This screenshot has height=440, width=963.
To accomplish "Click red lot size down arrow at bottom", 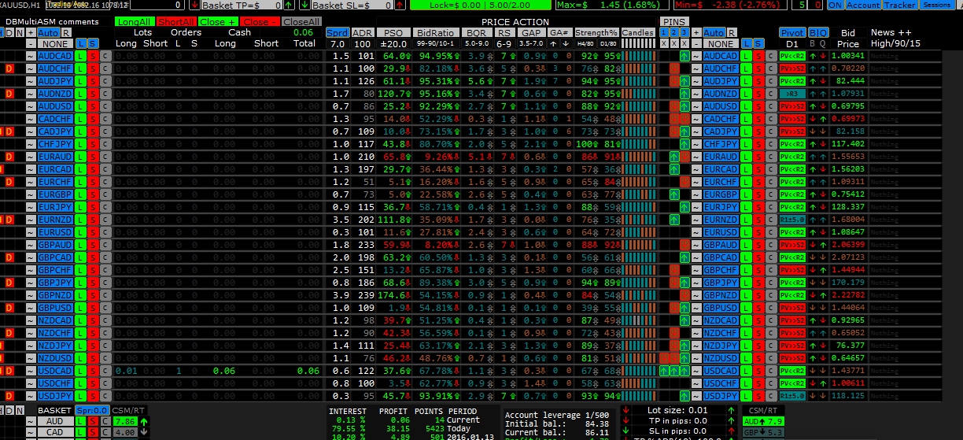I will point(625,409).
